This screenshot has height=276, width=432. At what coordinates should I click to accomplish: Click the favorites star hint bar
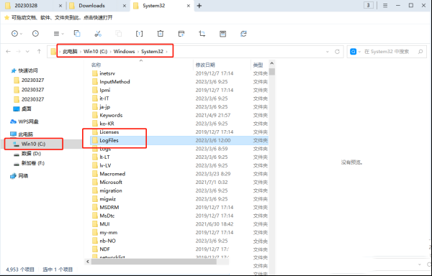(x=58, y=17)
